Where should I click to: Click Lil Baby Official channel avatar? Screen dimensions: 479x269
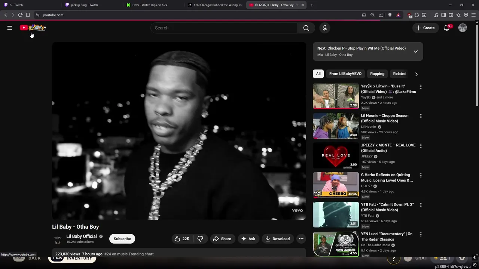[58, 239]
